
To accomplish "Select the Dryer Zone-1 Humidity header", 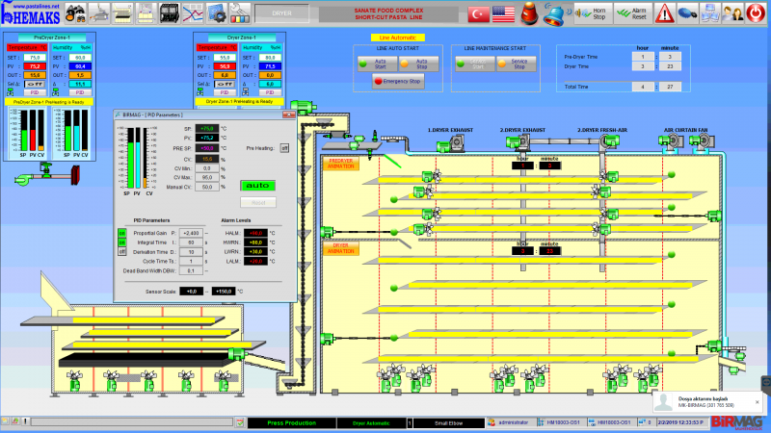I will pos(261,47).
